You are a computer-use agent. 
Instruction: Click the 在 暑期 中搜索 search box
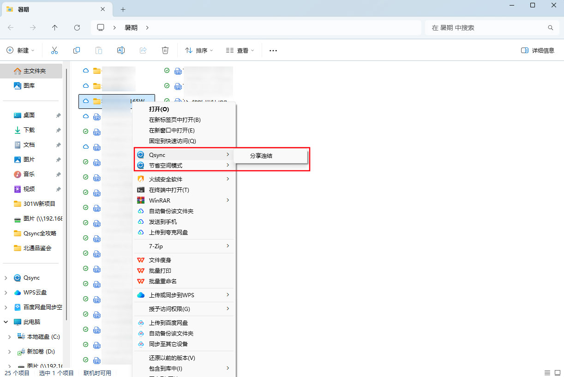tap(487, 28)
